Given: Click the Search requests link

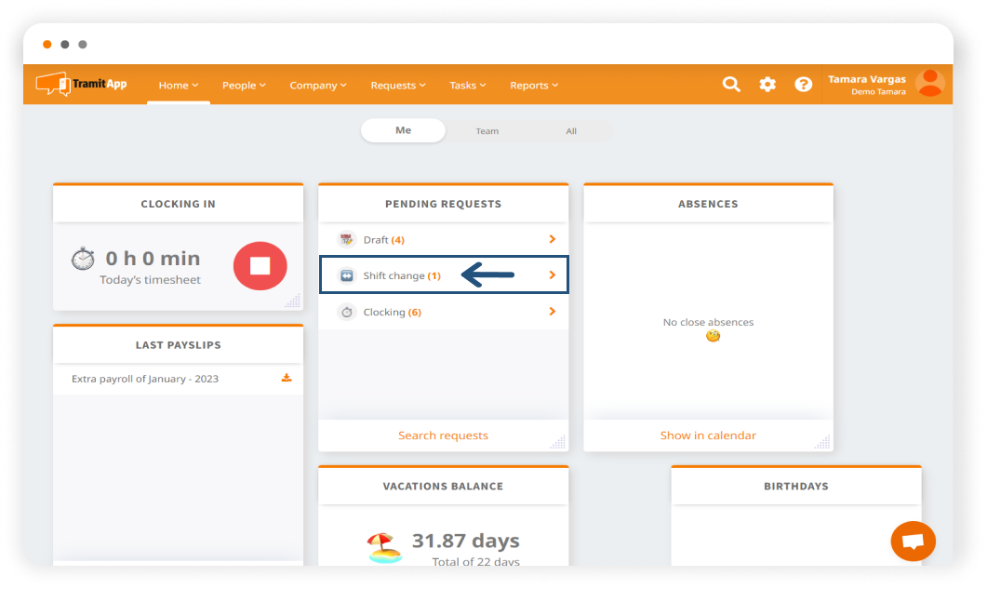Looking at the screenshot, I should point(443,435).
